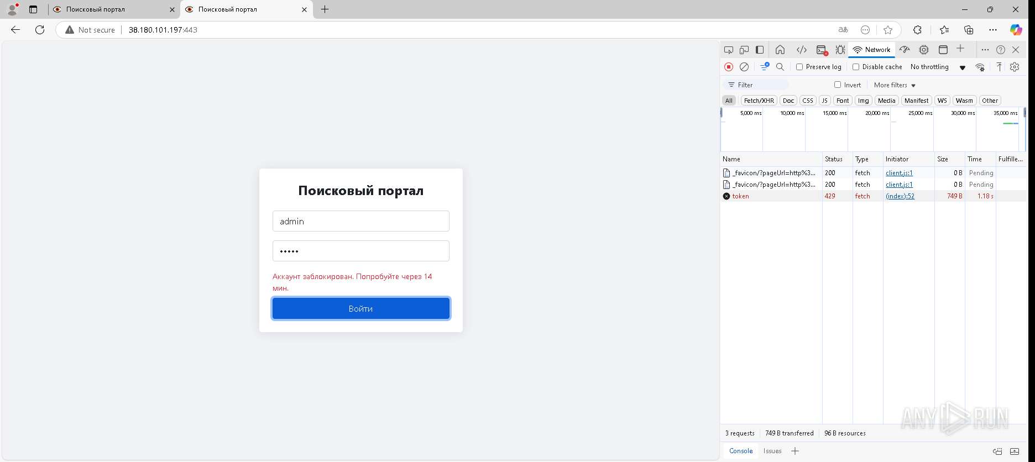Open DevTools help question mark
Image resolution: width=1035 pixels, height=462 pixels.
coord(1001,50)
